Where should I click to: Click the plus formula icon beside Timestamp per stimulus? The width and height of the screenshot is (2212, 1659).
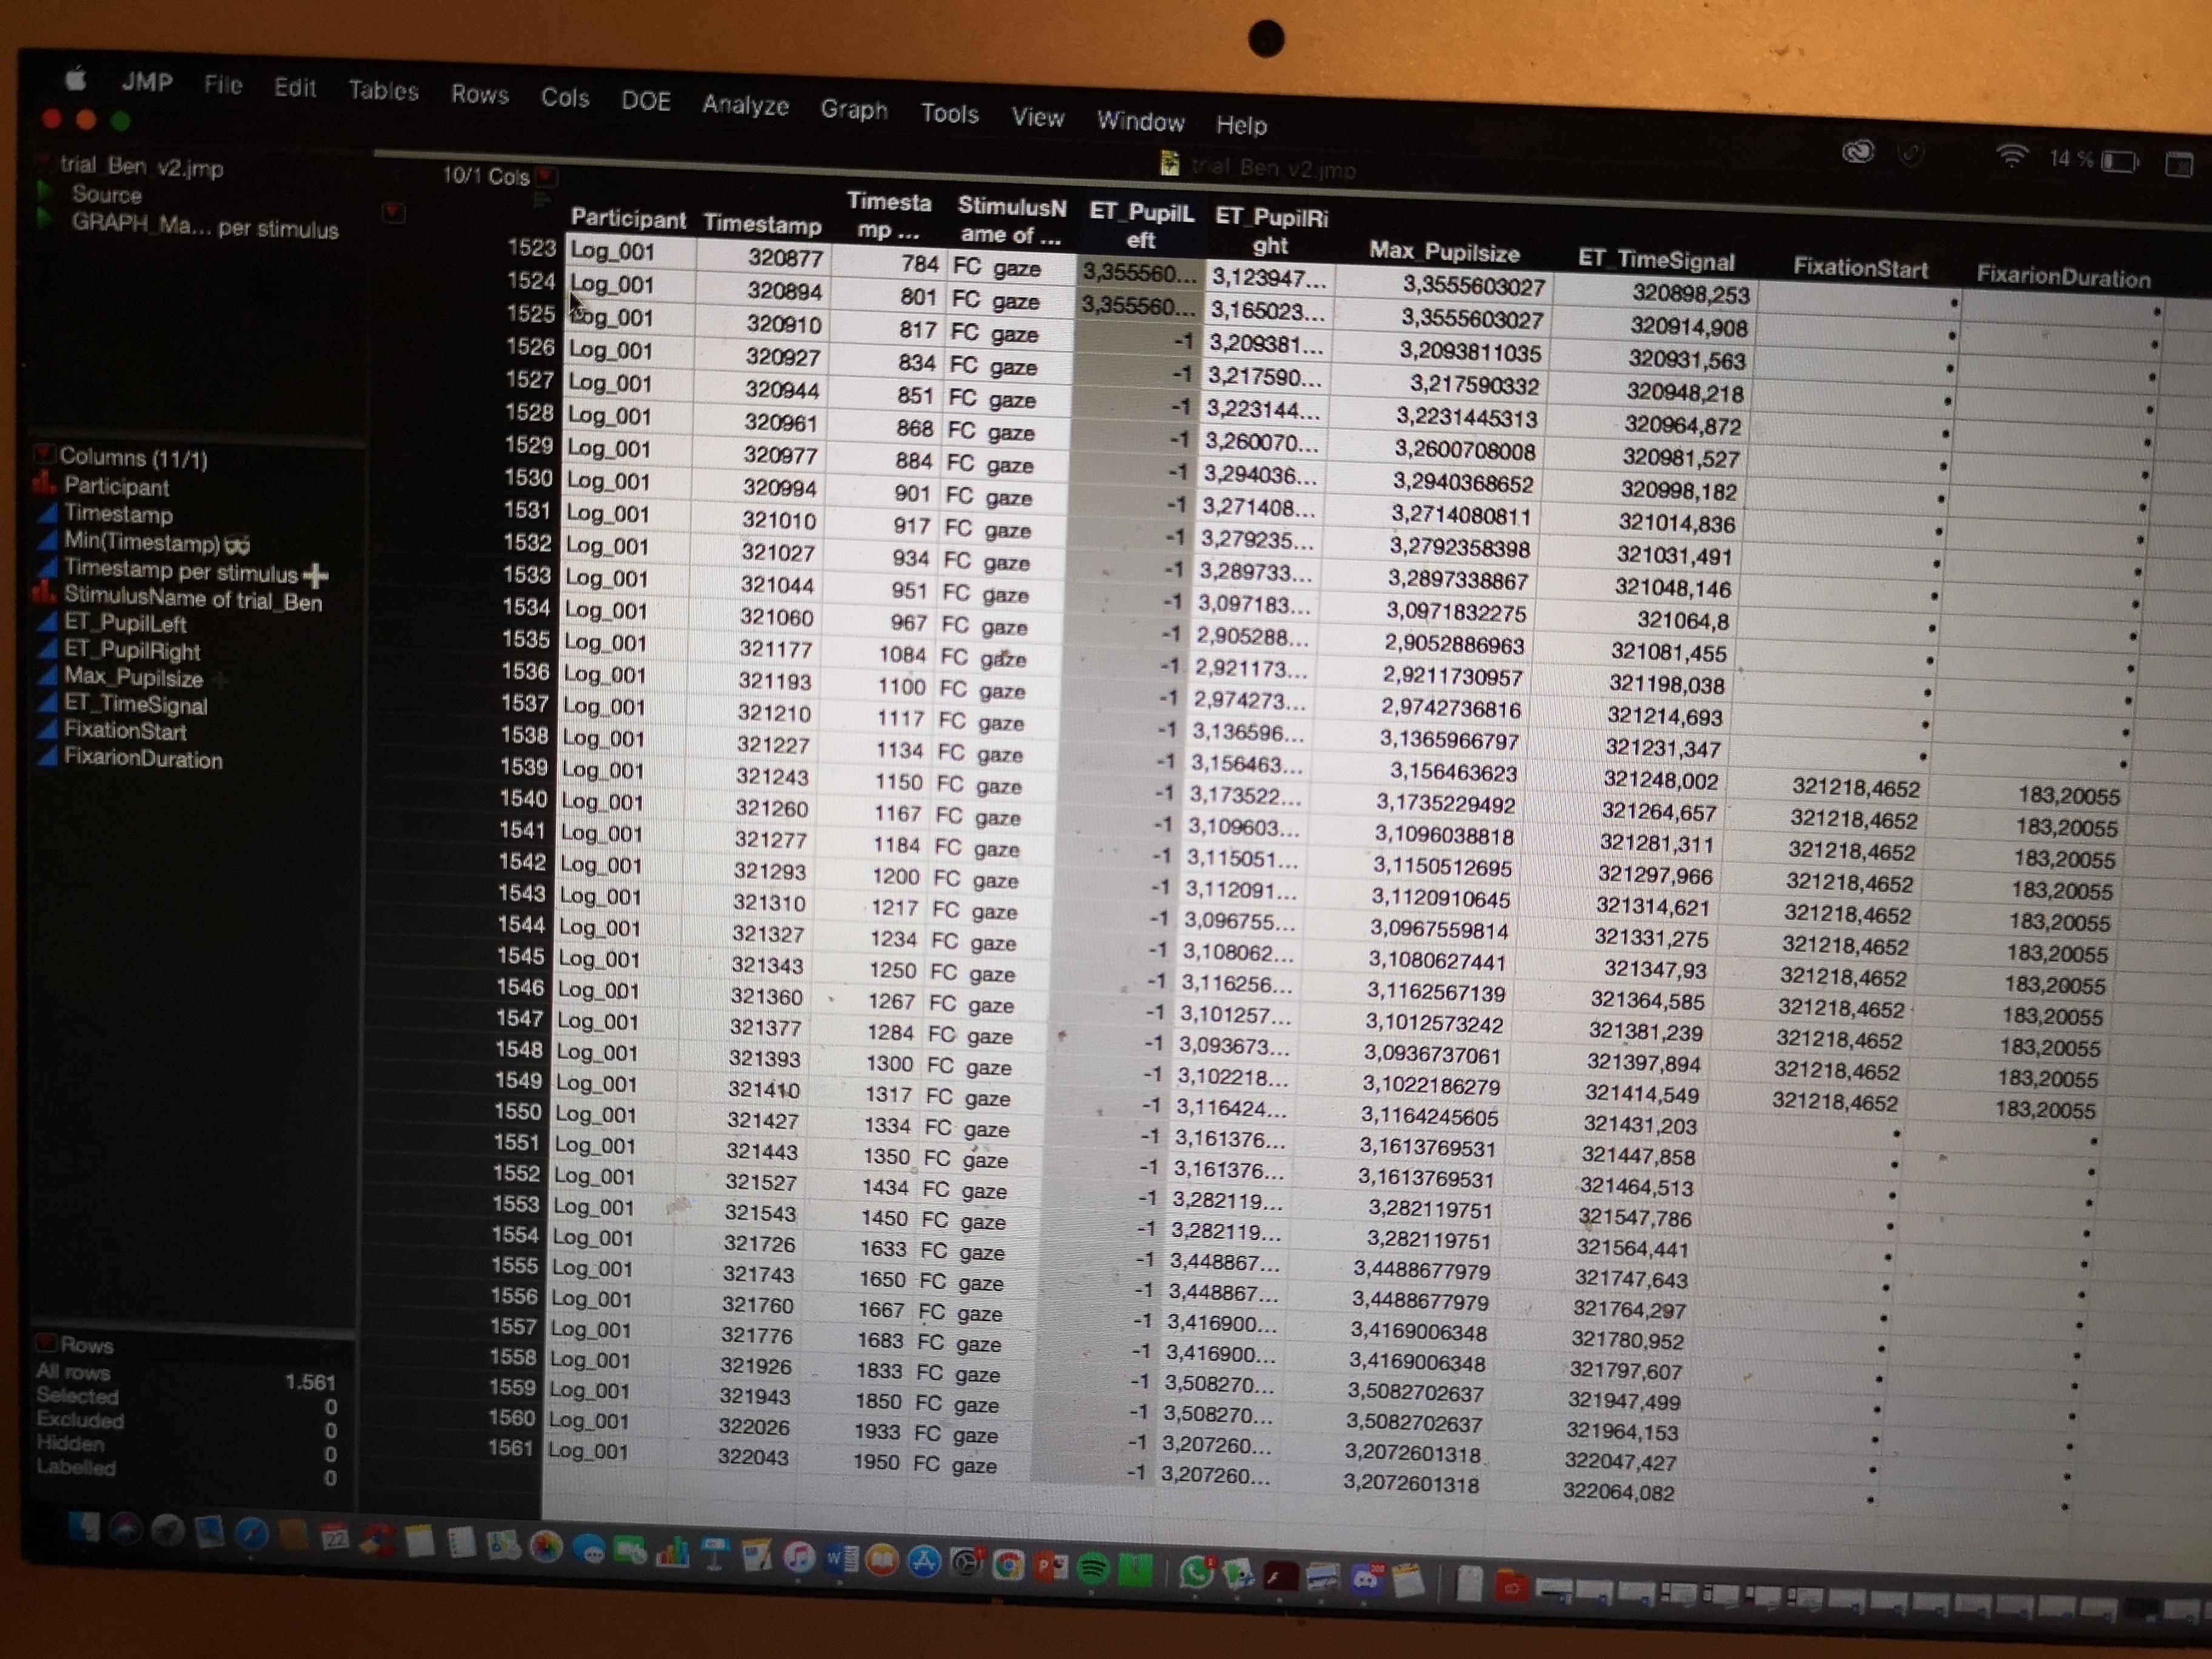pos(316,573)
